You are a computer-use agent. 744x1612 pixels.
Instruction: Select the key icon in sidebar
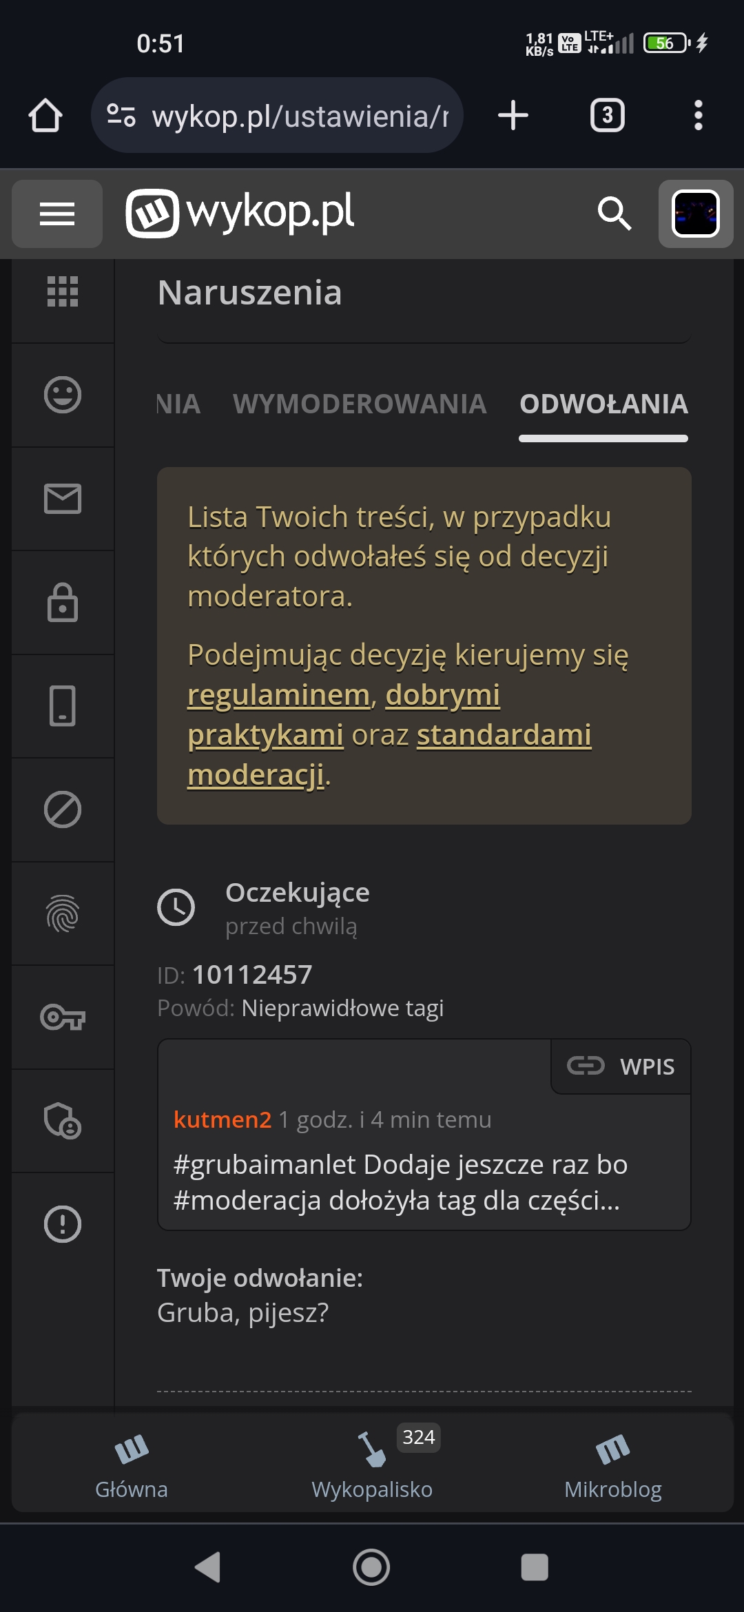63,1017
